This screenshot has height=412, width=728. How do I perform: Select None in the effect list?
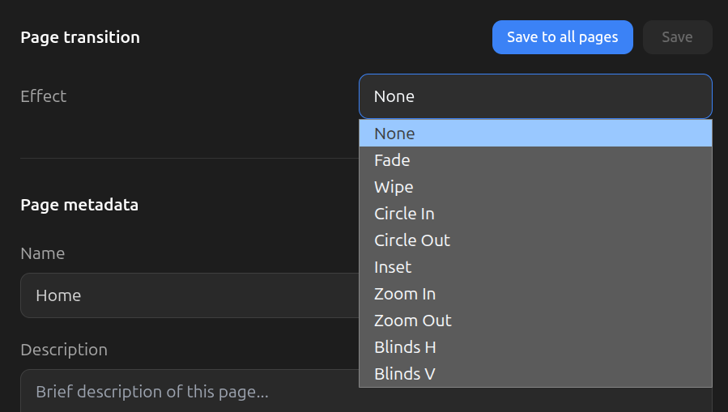coord(534,134)
